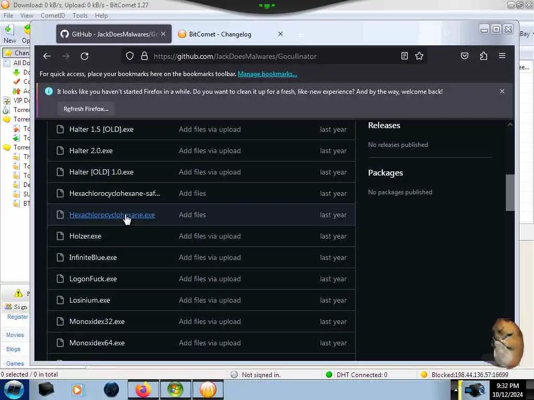This screenshot has height=400, width=534.
Task: Click the Windows flag taskbar program icon
Action: 175,390
